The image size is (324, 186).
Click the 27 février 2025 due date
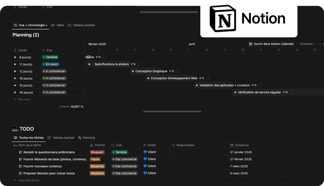tap(241, 159)
